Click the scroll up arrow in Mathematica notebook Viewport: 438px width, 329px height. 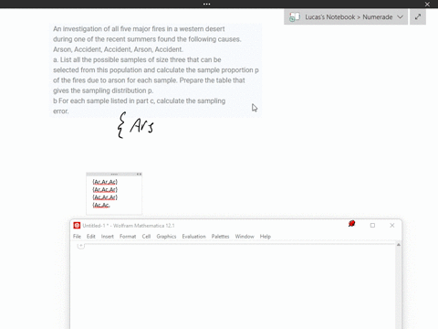399,245
